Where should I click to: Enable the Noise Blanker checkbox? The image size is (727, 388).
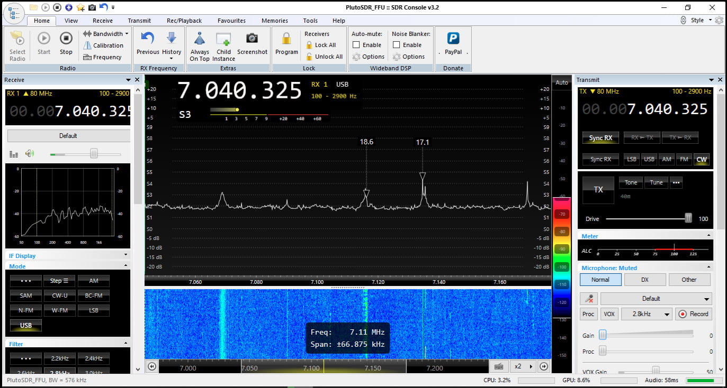coord(397,45)
